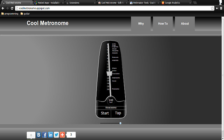Select Moderato on the tempo scale

click(115, 57)
